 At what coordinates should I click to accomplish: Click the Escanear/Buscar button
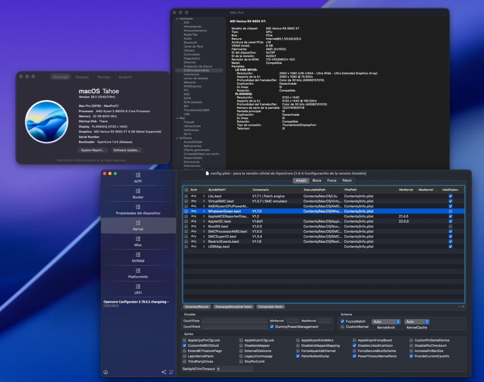click(197, 307)
